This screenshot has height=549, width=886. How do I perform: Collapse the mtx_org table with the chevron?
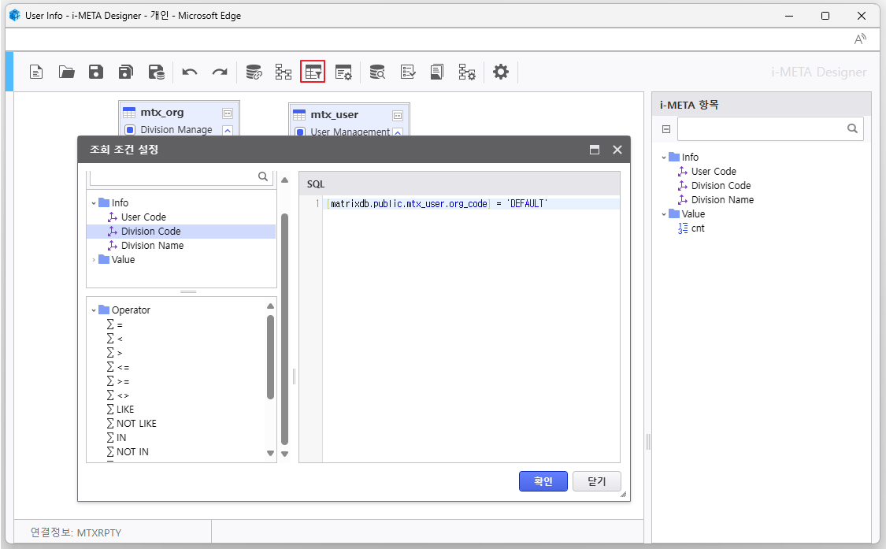(x=227, y=131)
